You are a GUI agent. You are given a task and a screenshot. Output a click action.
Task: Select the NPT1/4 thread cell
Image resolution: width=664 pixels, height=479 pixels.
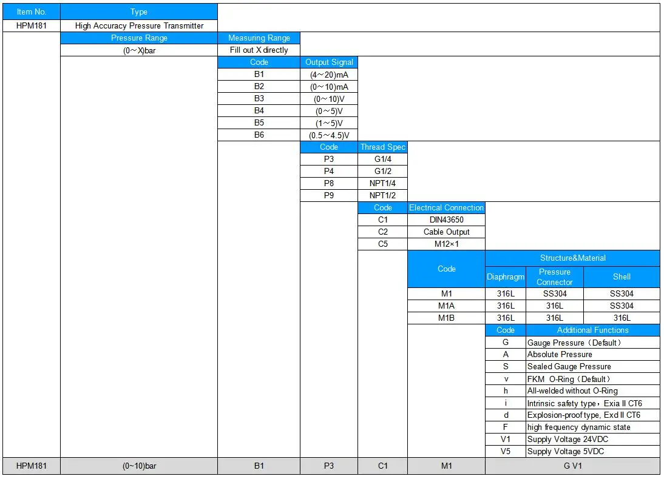click(382, 183)
